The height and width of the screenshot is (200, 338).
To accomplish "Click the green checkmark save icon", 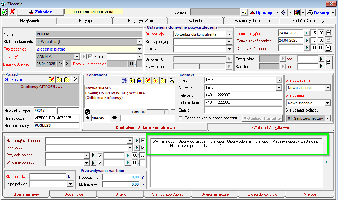I will pos(4,12).
